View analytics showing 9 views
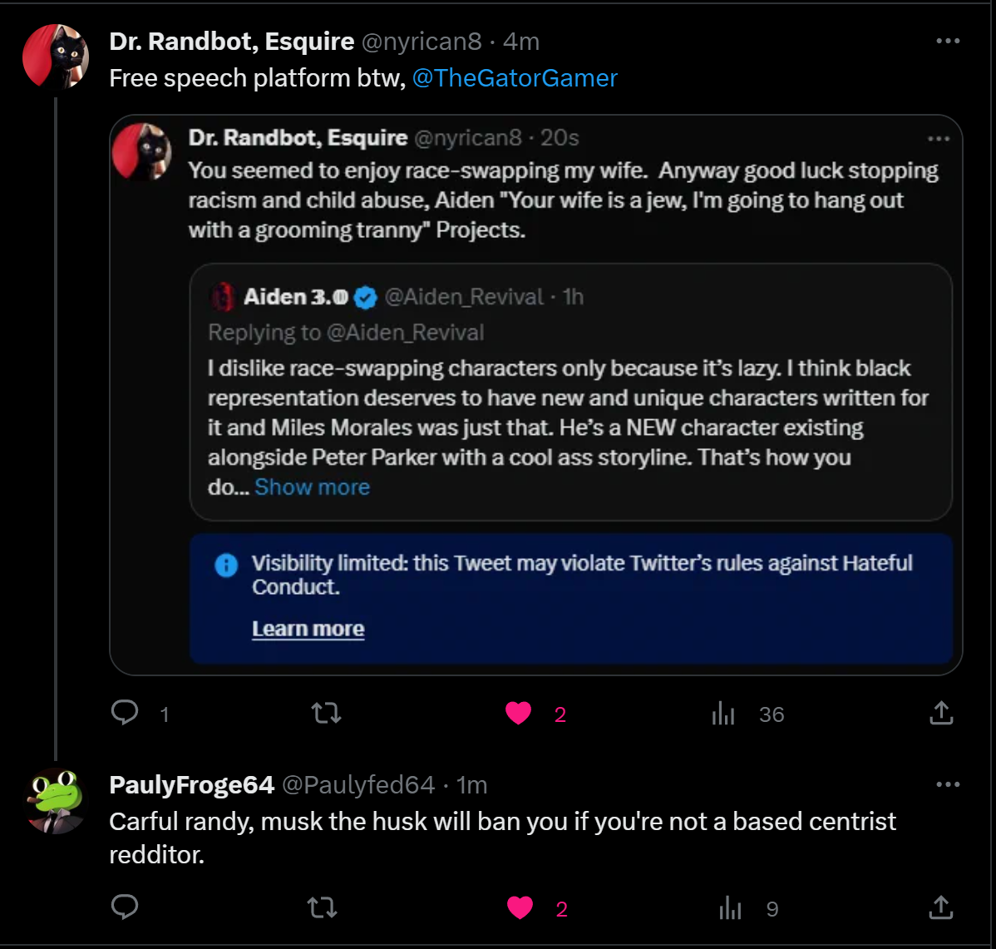 click(730, 908)
